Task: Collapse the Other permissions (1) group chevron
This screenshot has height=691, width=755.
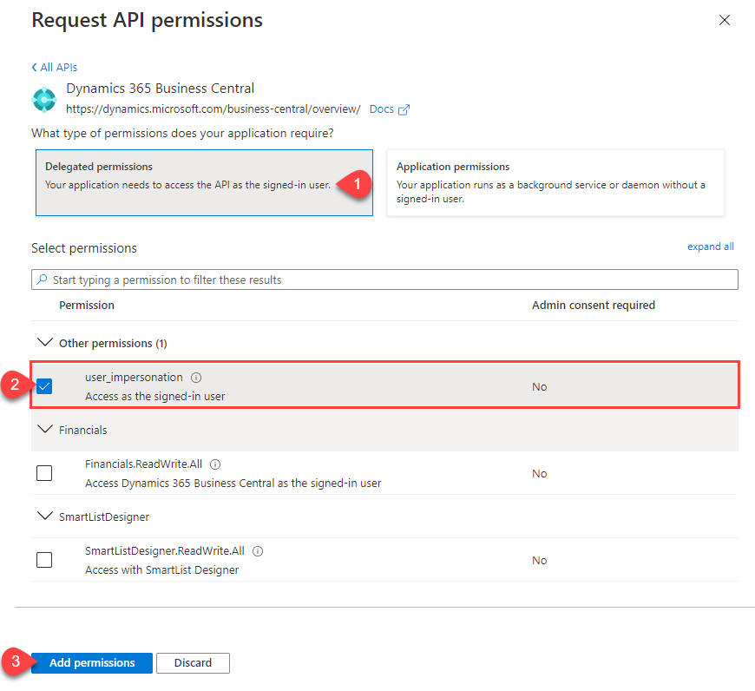Action: [x=45, y=342]
